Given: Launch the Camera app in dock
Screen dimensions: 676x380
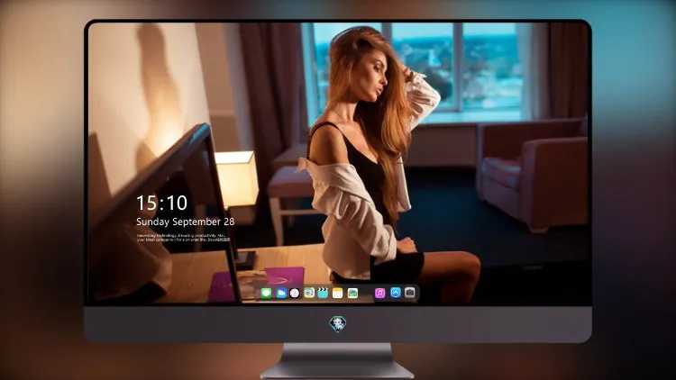Looking at the screenshot, I should 410,293.
